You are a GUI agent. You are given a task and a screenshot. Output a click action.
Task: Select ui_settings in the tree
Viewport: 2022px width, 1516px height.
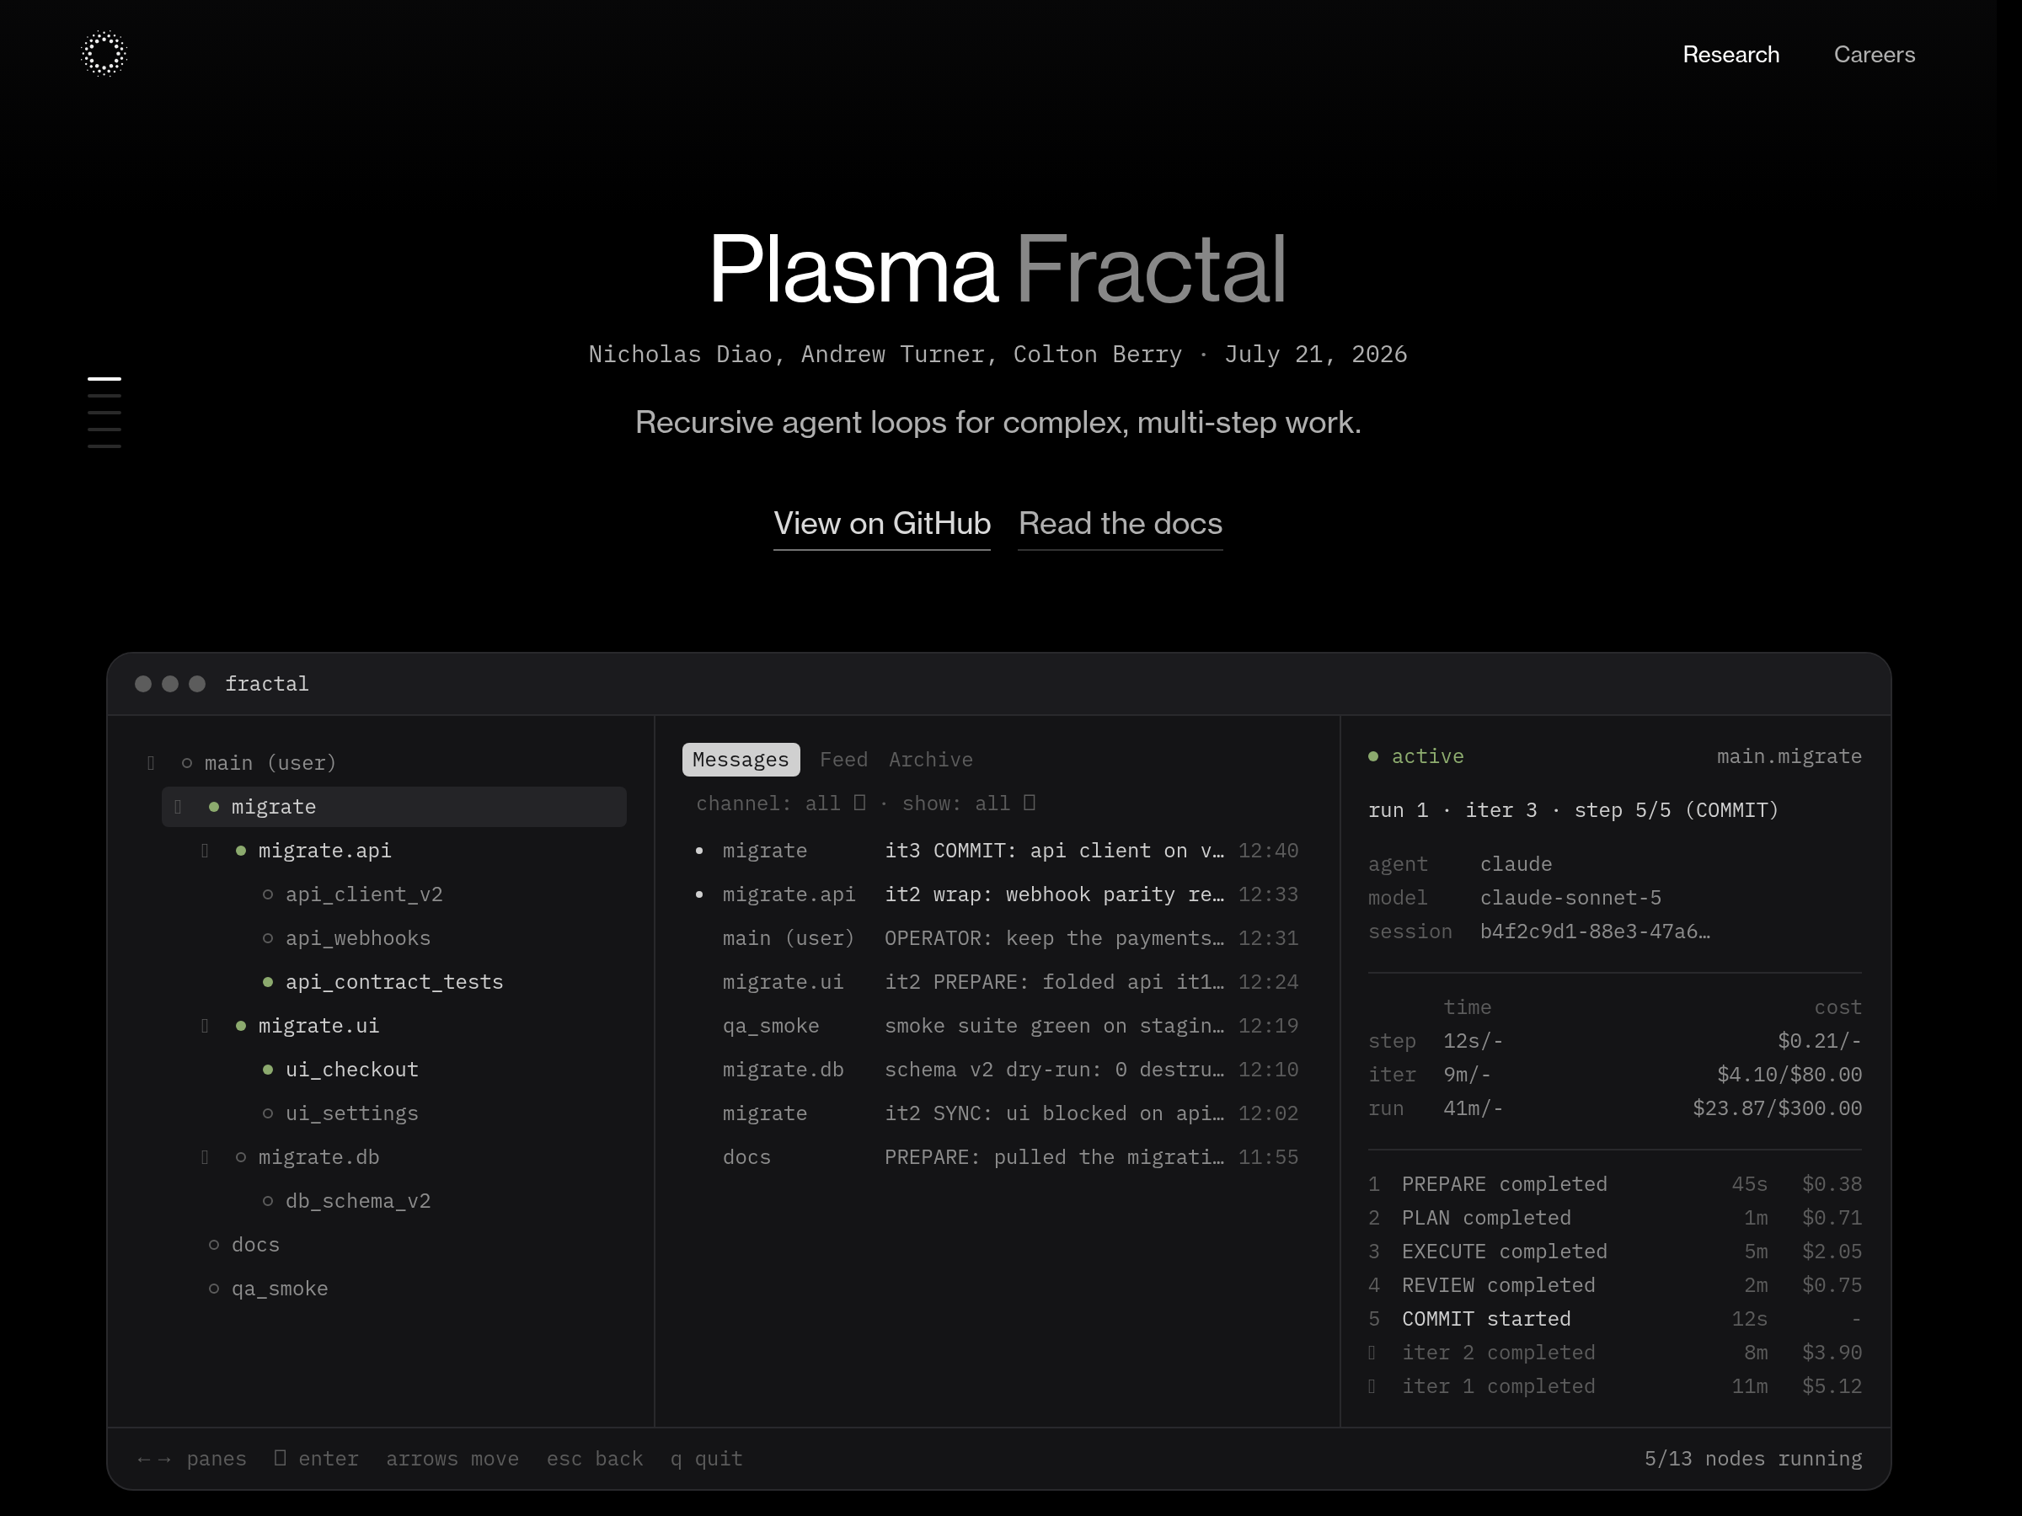(351, 1114)
